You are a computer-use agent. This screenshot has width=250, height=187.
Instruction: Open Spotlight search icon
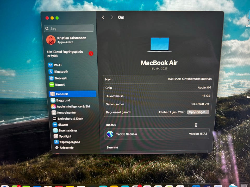pyautogui.click(x=56, y=136)
